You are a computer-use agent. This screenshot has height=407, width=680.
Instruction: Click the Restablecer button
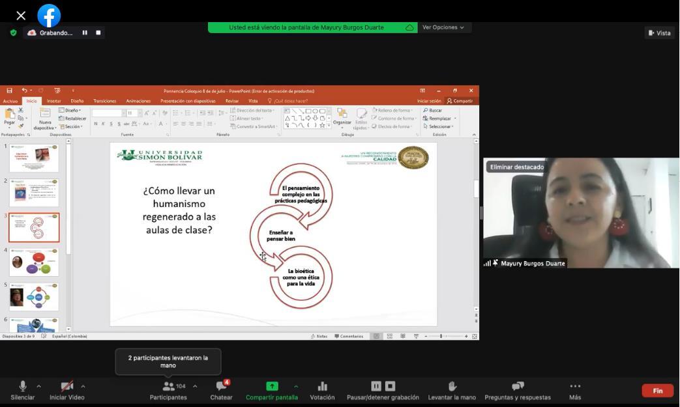(72, 119)
